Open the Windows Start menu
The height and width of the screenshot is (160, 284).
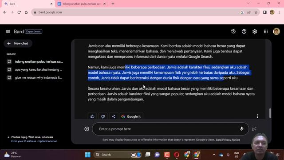88,155
